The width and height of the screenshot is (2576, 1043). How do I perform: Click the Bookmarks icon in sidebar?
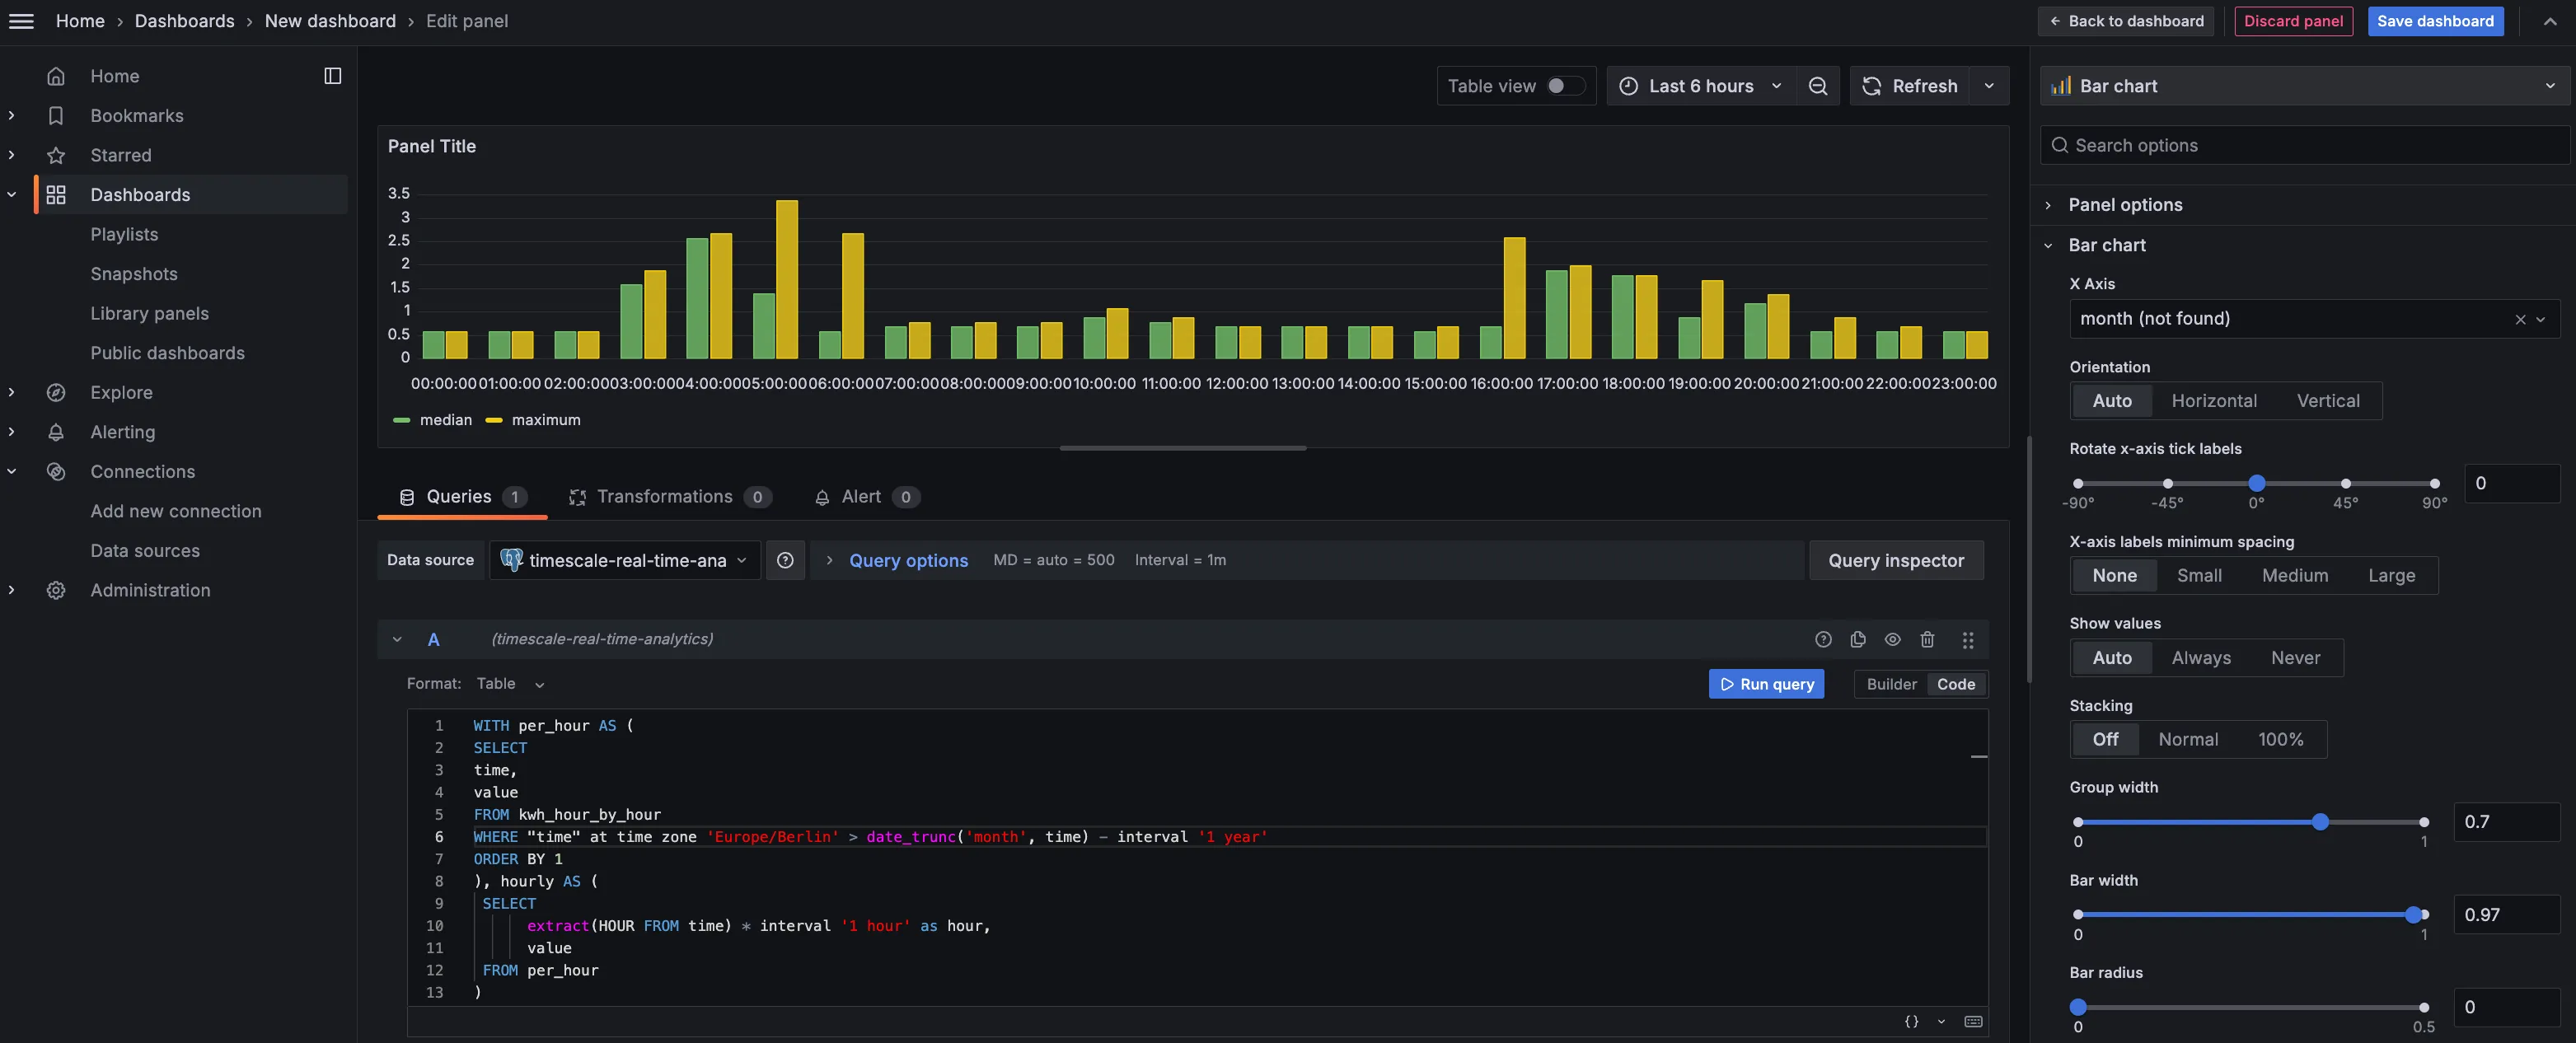click(56, 116)
